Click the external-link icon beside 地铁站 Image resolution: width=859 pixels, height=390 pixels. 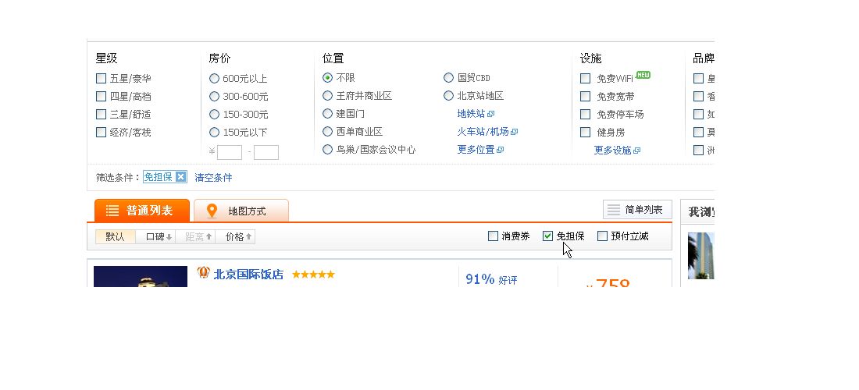pos(491,114)
